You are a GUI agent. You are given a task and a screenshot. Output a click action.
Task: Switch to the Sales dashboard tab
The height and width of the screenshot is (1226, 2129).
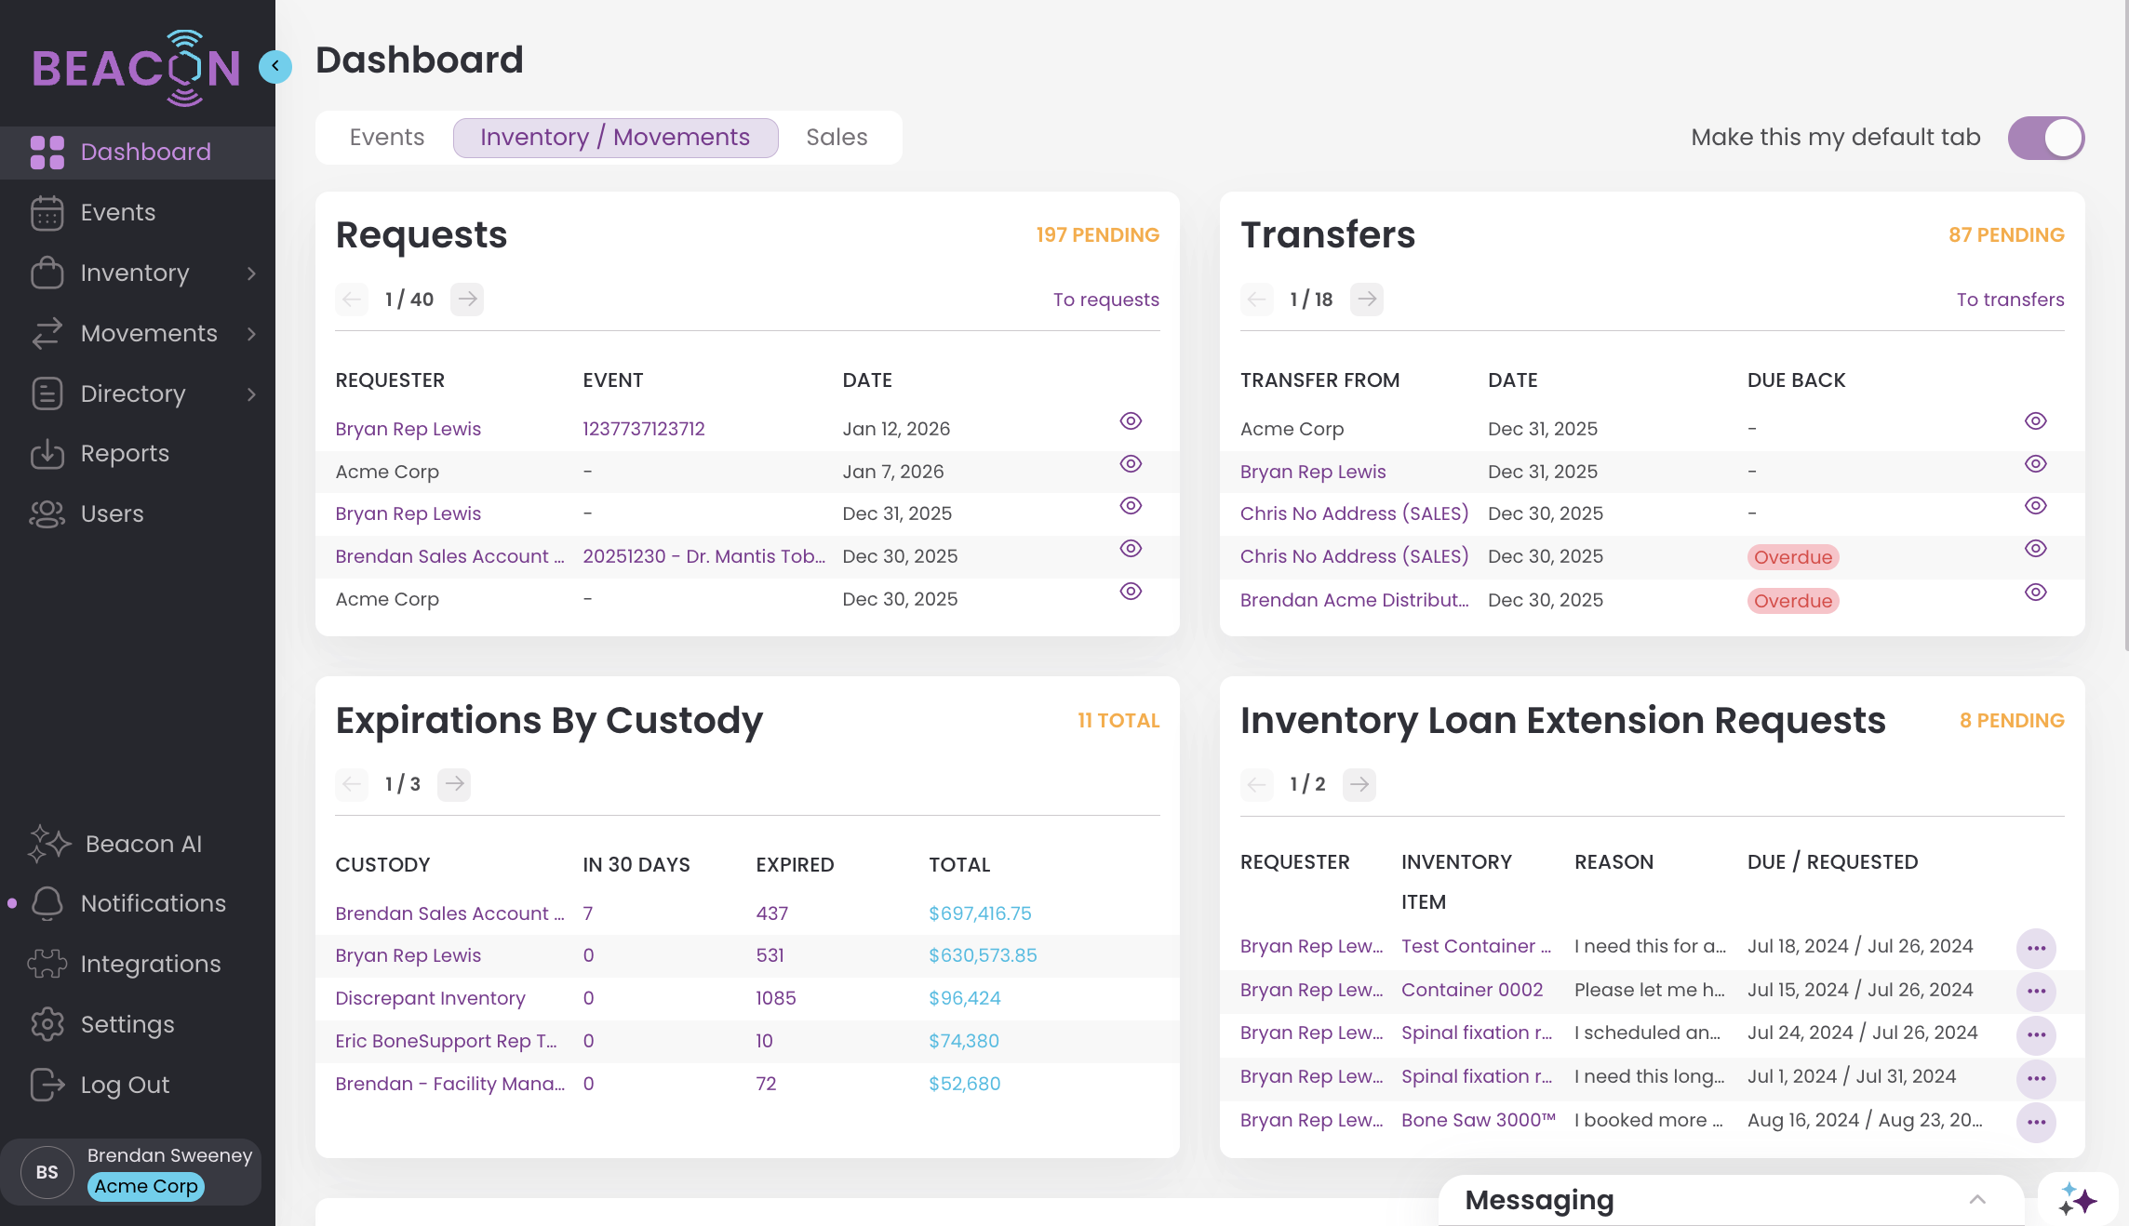click(837, 138)
